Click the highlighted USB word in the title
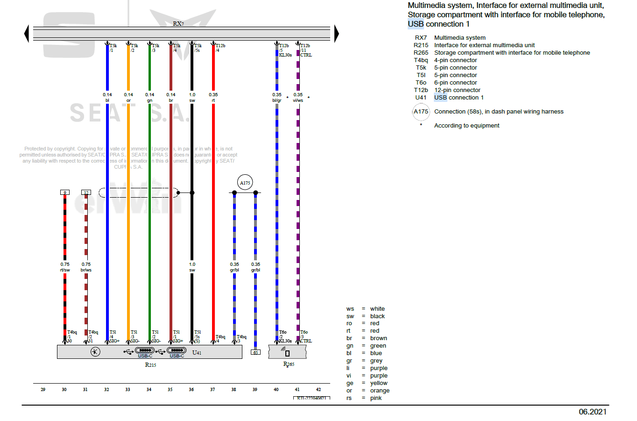Screen dimensions: 637x421 tap(416, 24)
